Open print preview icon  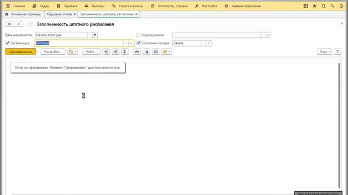pyautogui.click(x=146, y=51)
